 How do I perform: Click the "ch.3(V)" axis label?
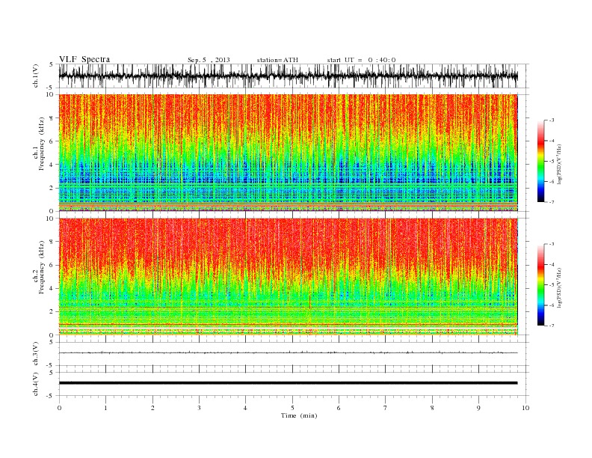pos(36,354)
